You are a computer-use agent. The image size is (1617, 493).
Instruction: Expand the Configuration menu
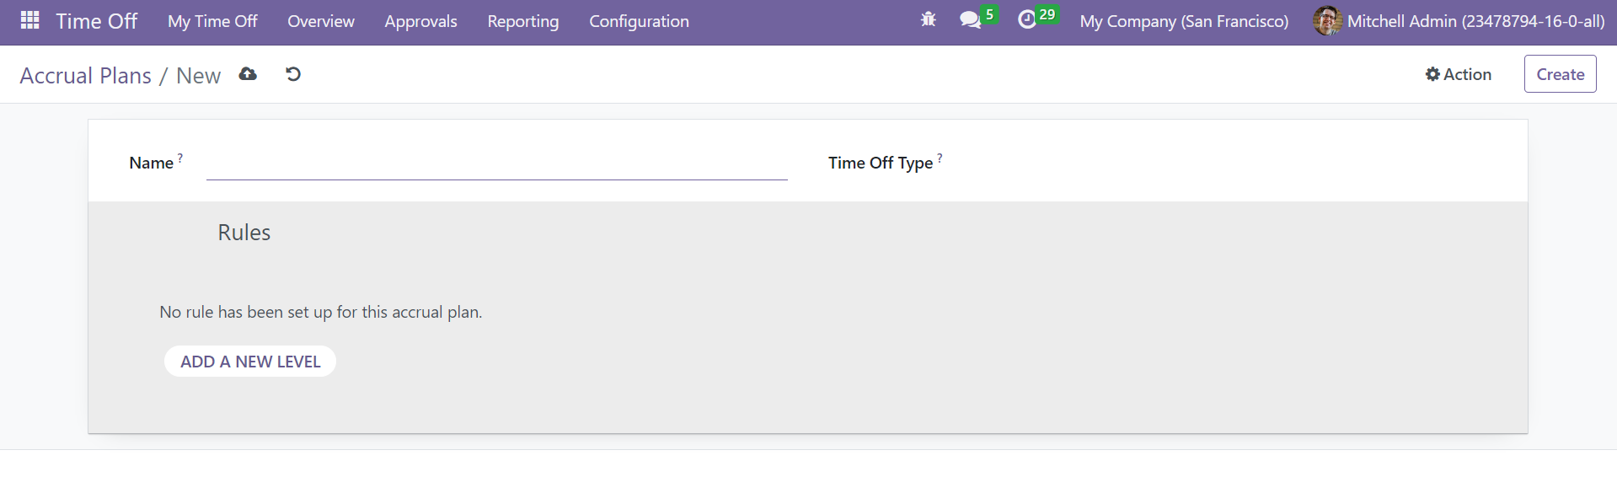[x=639, y=21]
